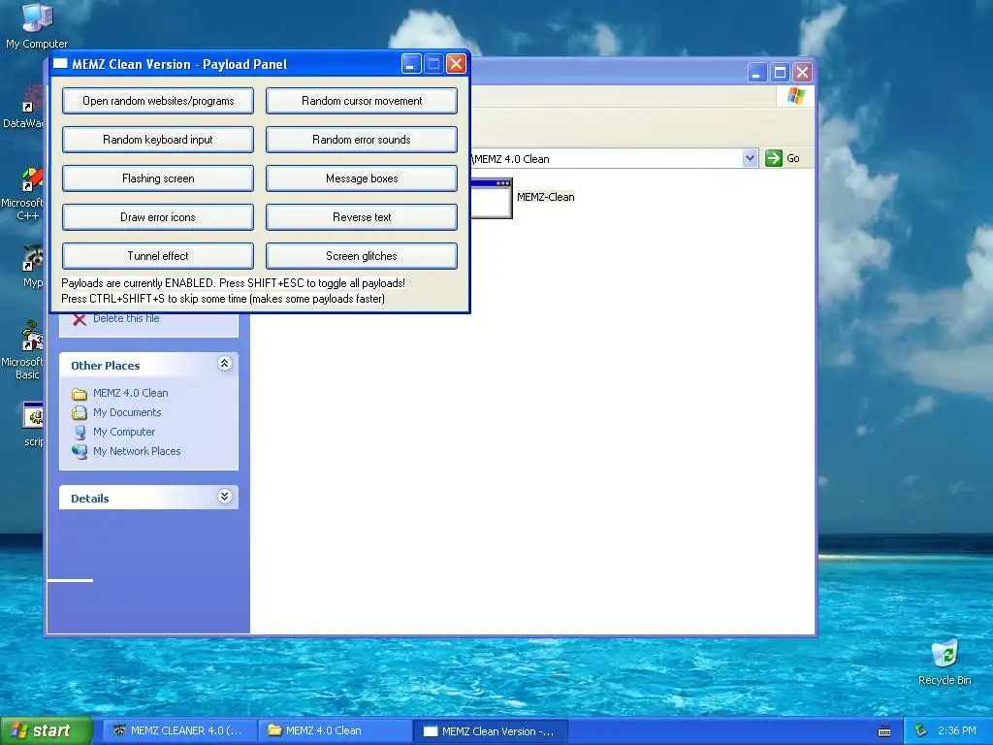Click the Go arrow in Explorer address bar
Screen dimensions: 993x745
tap(773, 158)
